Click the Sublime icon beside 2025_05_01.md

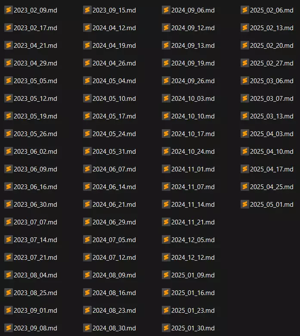pyautogui.click(x=245, y=204)
